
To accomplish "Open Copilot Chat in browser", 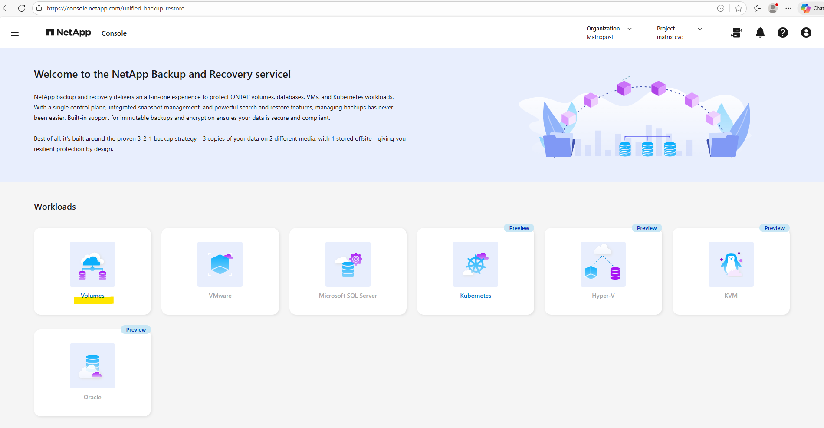I will (x=811, y=8).
